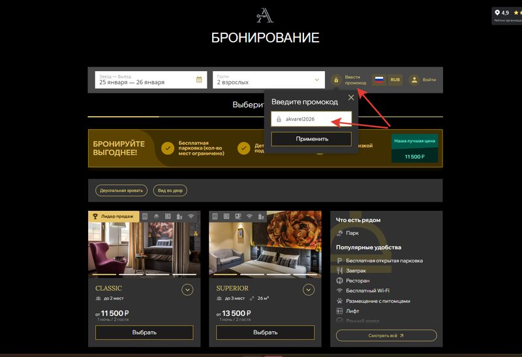522x357 pixels.
Task: Click the promo code lock icon
Action: pos(336,80)
